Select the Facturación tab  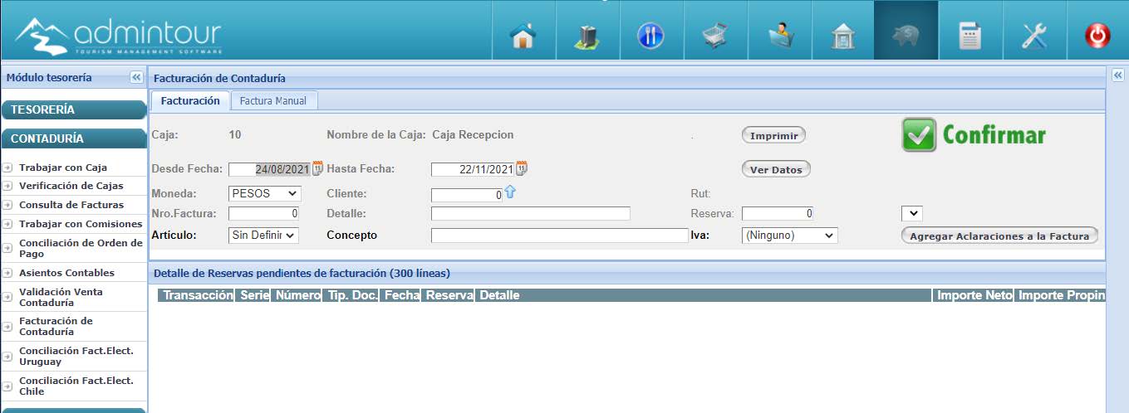tap(190, 100)
